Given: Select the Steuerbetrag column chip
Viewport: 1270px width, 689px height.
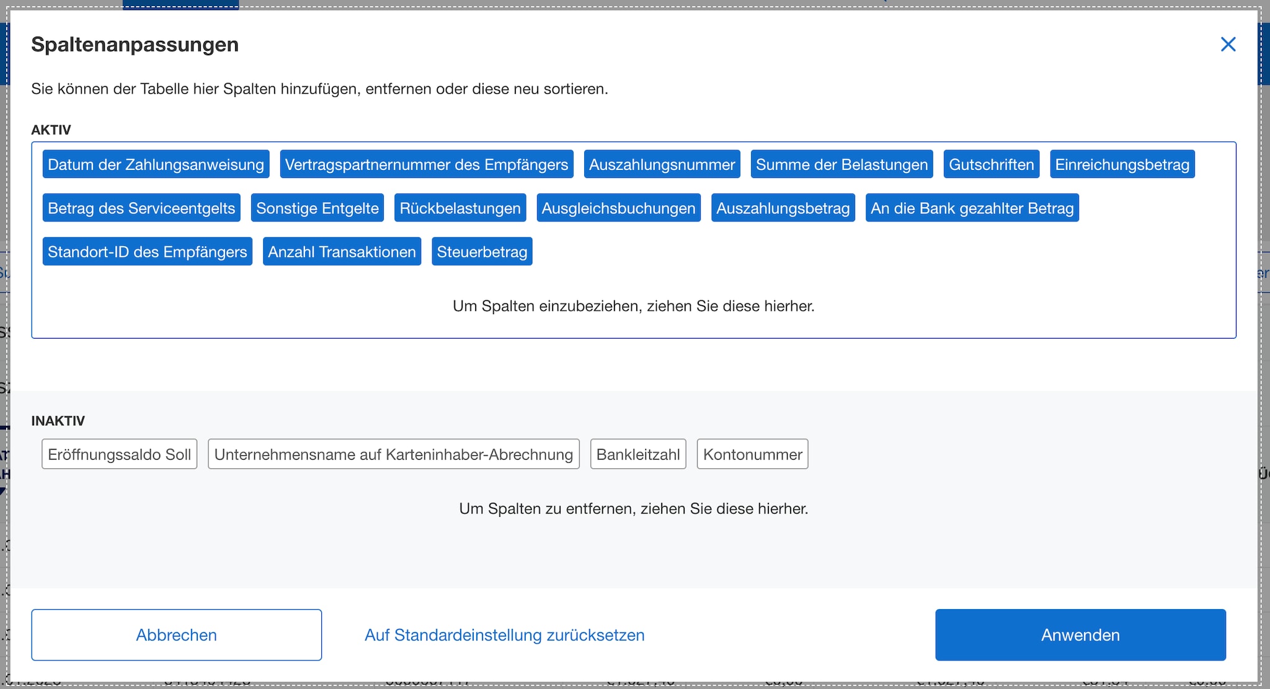Looking at the screenshot, I should (x=482, y=251).
